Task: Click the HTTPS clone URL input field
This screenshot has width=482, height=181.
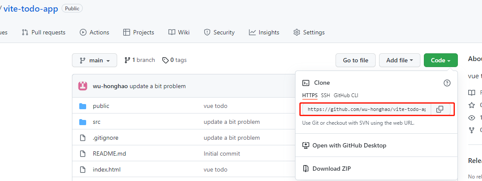Action: click(367, 109)
